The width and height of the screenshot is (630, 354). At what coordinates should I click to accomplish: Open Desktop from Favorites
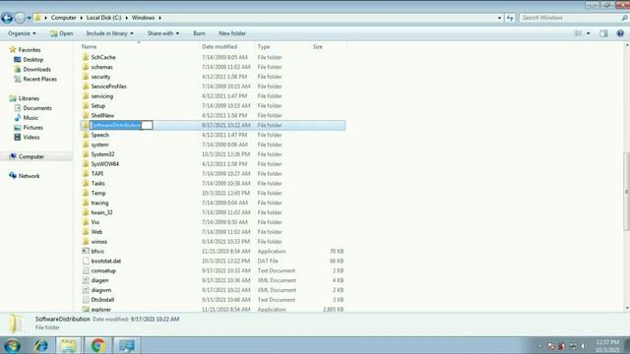click(32, 59)
